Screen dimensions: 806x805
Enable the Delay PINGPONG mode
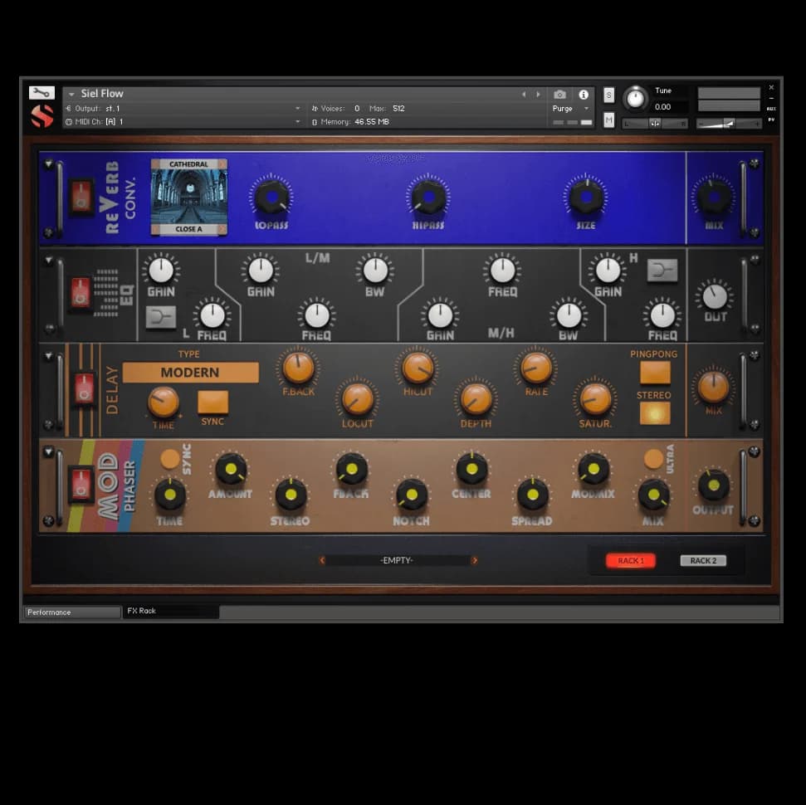pyautogui.click(x=654, y=372)
